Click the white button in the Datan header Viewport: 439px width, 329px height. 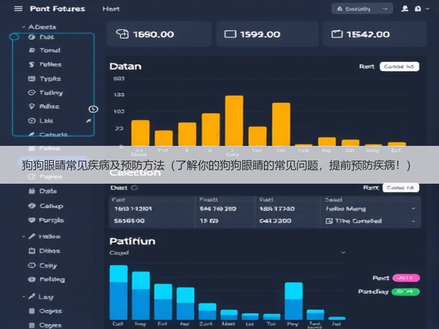(x=399, y=66)
